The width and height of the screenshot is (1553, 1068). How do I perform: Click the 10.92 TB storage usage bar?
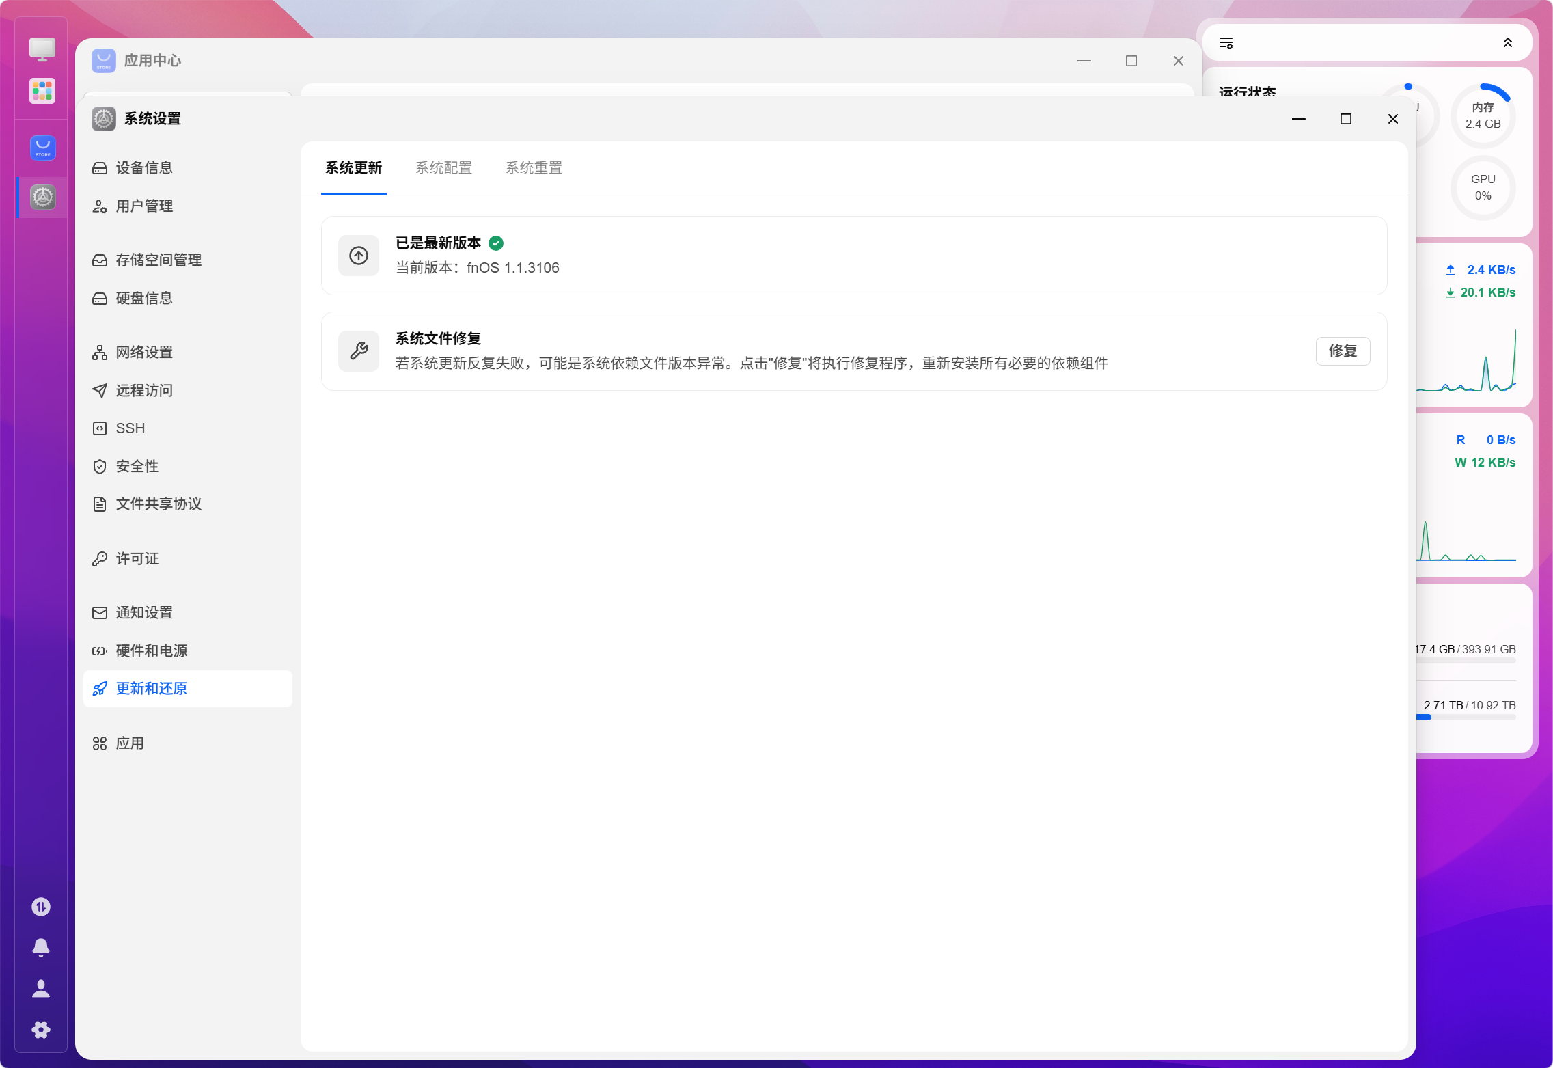pos(1466,717)
